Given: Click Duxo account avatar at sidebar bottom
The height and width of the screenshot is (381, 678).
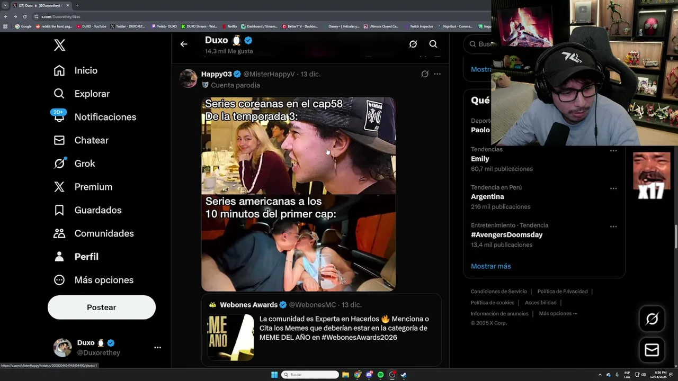Looking at the screenshot, I should (63, 348).
